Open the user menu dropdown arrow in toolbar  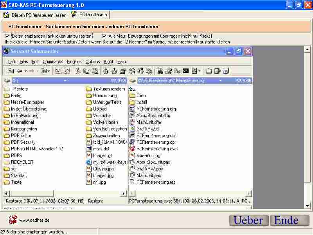click(200, 71)
